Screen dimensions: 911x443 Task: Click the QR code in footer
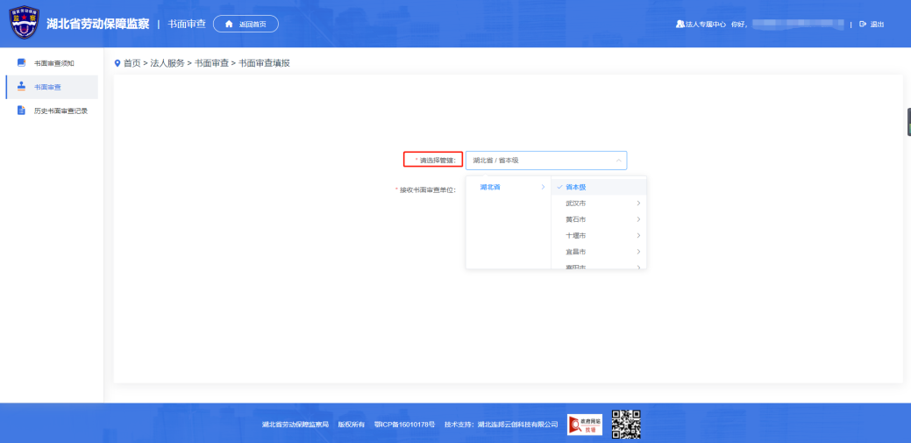(626, 424)
